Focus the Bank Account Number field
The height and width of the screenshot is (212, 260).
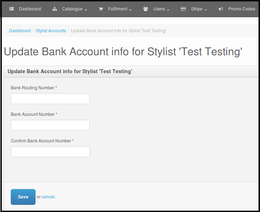[50, 125]
